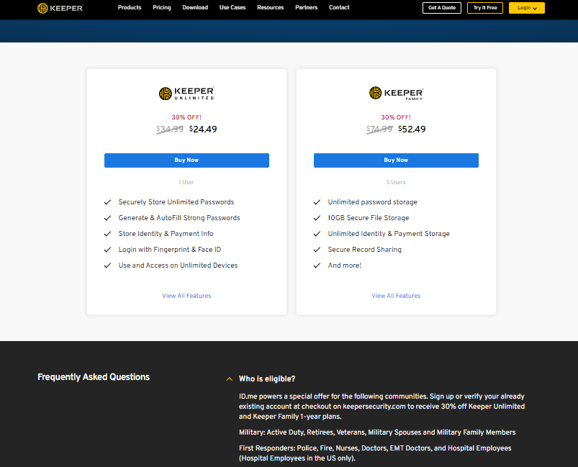578x467 pixels.
Task: Click 30% OFF! on Family card
Action: (x=396, y=117)
